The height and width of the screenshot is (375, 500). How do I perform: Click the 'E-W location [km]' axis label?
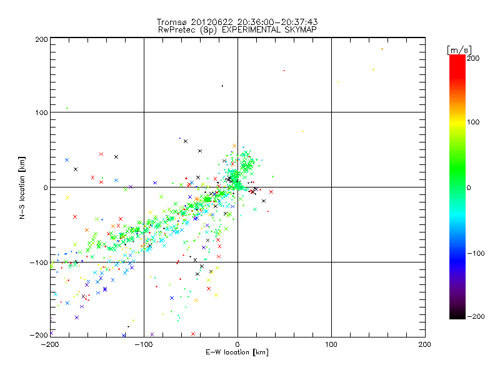[237, 352]
